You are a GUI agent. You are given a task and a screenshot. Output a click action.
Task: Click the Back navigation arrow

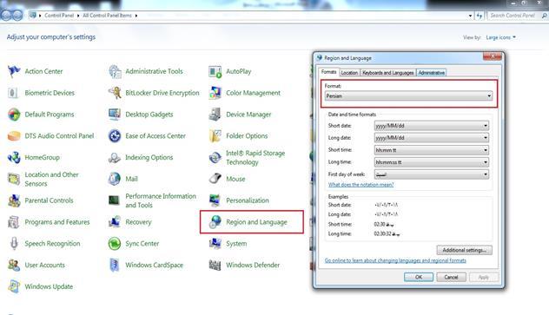[x=6, y=16]
